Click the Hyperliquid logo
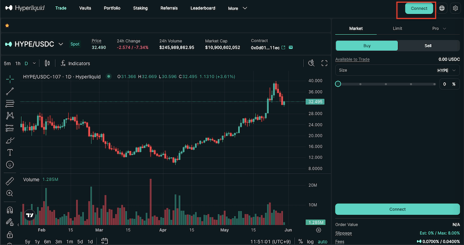Image resolution: width=464 pixels, height=245 pixels. click(25, 8)
